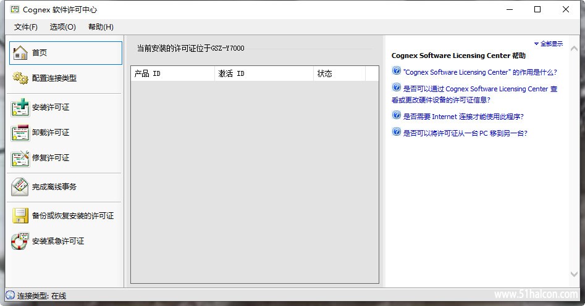Viewport: 585px width, 306px height.
Task: Click the connection status icon in status bar
Action: (x=10, y=295)
